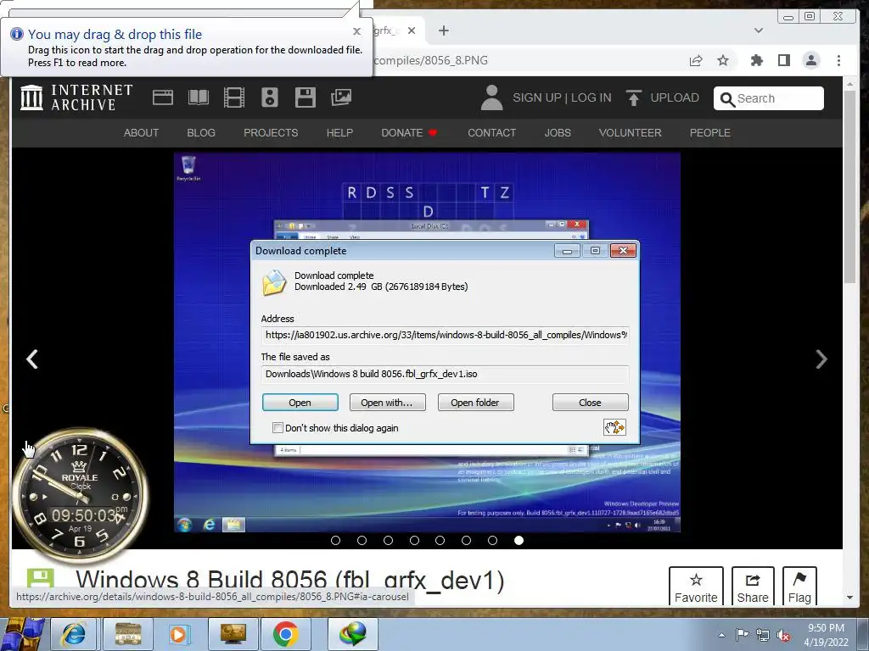Click the Open with... button
Image resolution: width=869 pixels, height=651 pixels.
387,403
